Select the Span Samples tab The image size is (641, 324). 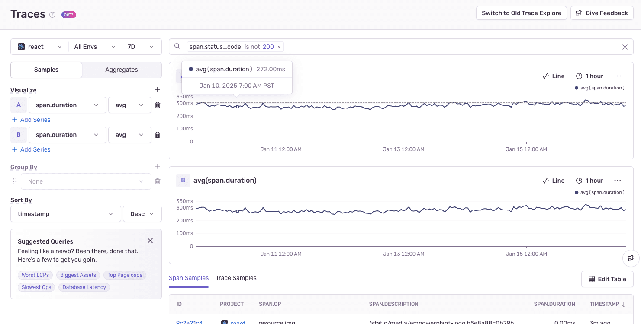[189, 278]
